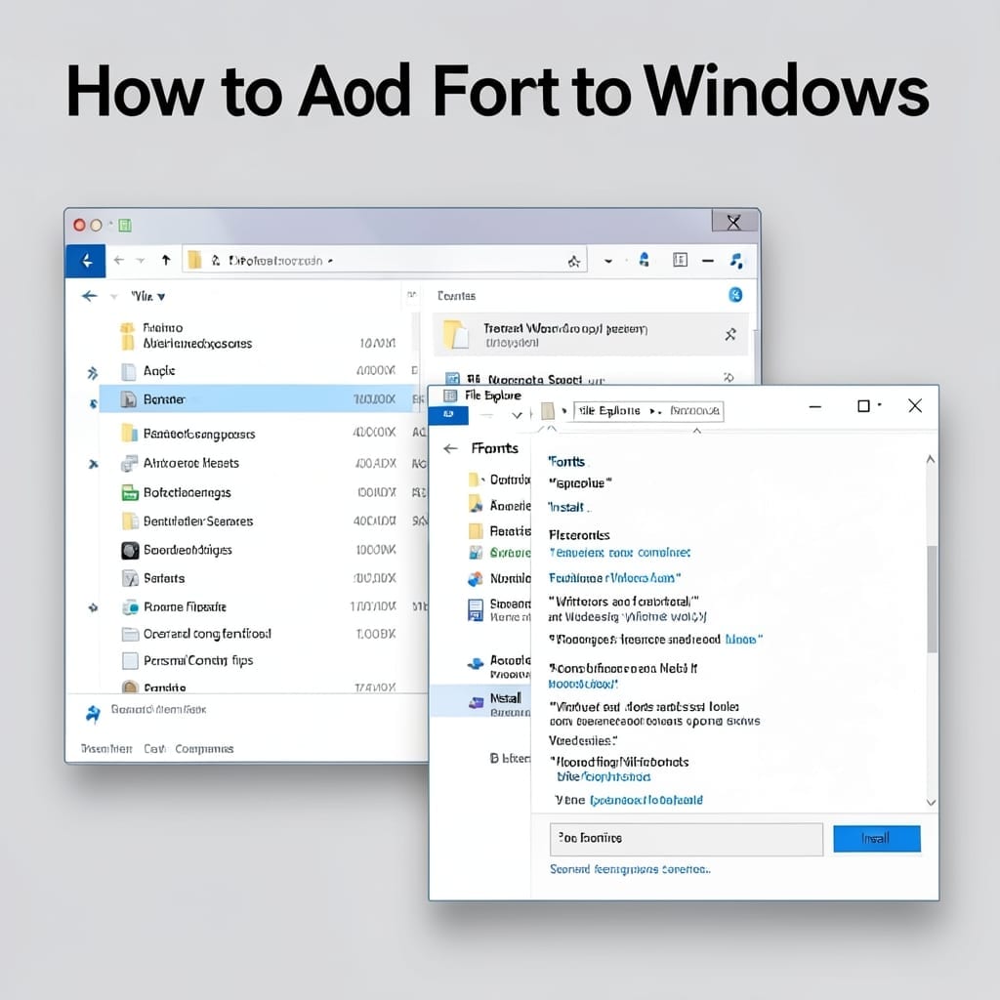Click the star icon at rear address bar end

coord(573,261)
